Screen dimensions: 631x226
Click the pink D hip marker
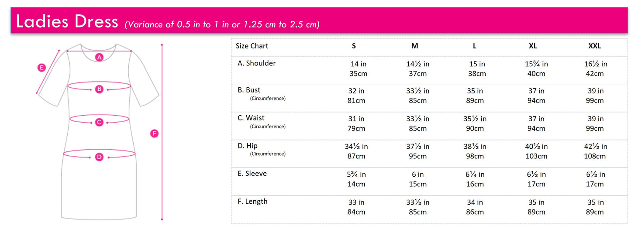tap(99, 157)
